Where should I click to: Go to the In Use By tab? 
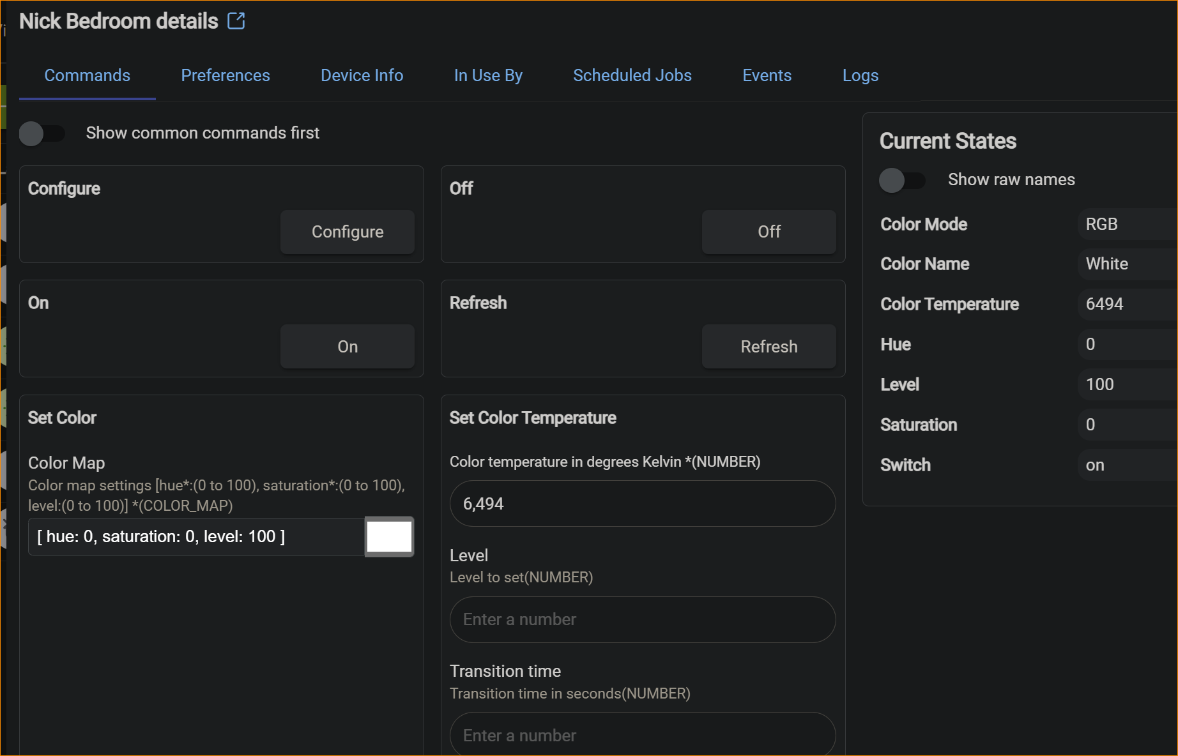488,75
